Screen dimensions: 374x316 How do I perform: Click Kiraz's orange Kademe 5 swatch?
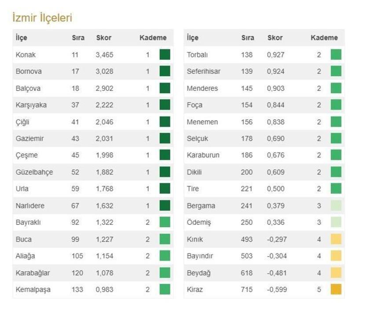coord(336,289)
